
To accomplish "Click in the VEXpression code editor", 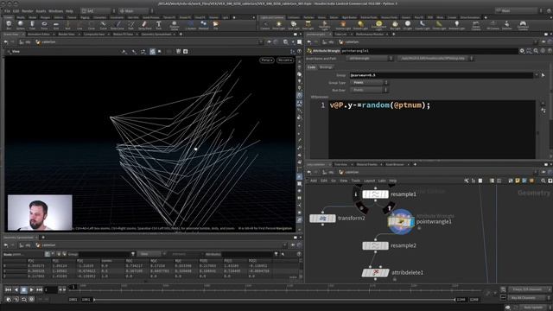I will coord(432,129).
